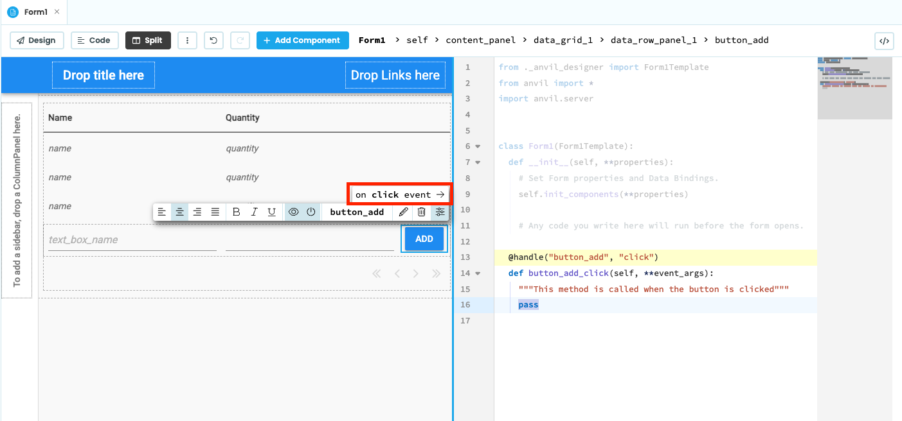Select data_row_panel_1 in the breadcrumb
Screen dimensions: 902x421
(654, 40)
